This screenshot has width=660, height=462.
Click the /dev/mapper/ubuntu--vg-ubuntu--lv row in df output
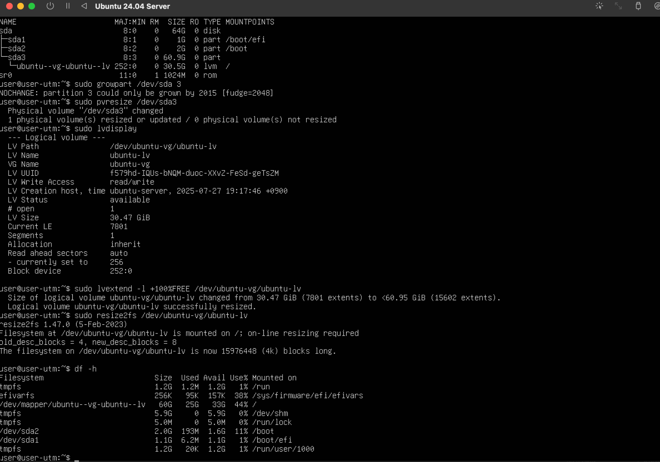point(73,405)
